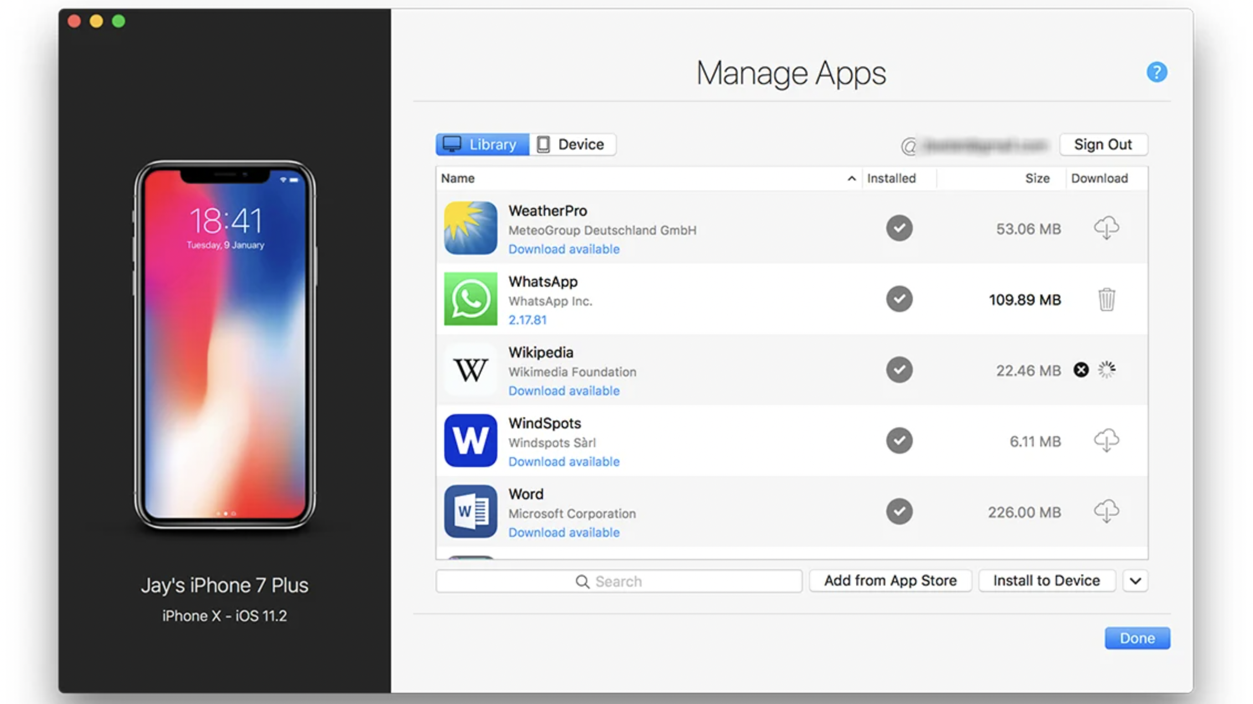The image size is (1253, 704).
Task: Switch to the Device tab
Action: [572, 144]
